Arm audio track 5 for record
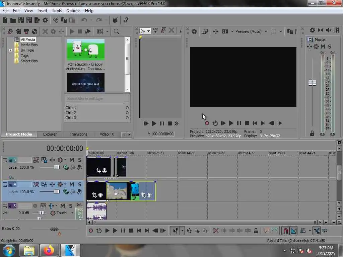The width and height of the screenshot is (343, 257). coord(35,206)
